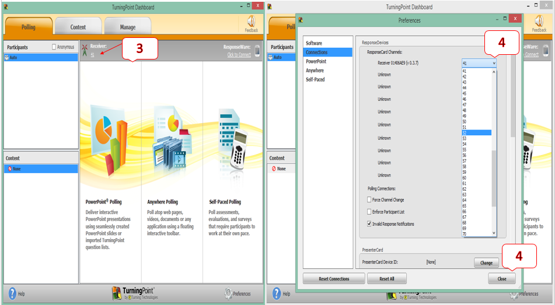Click the Click to Connect link in left window

point(239,55)
